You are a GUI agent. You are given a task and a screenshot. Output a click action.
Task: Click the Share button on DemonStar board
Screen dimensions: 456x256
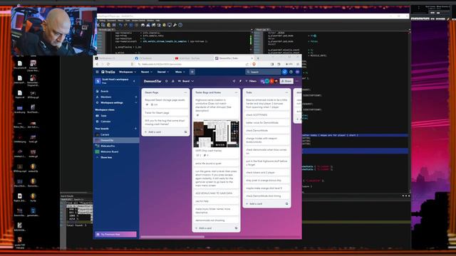click(286, 81)
